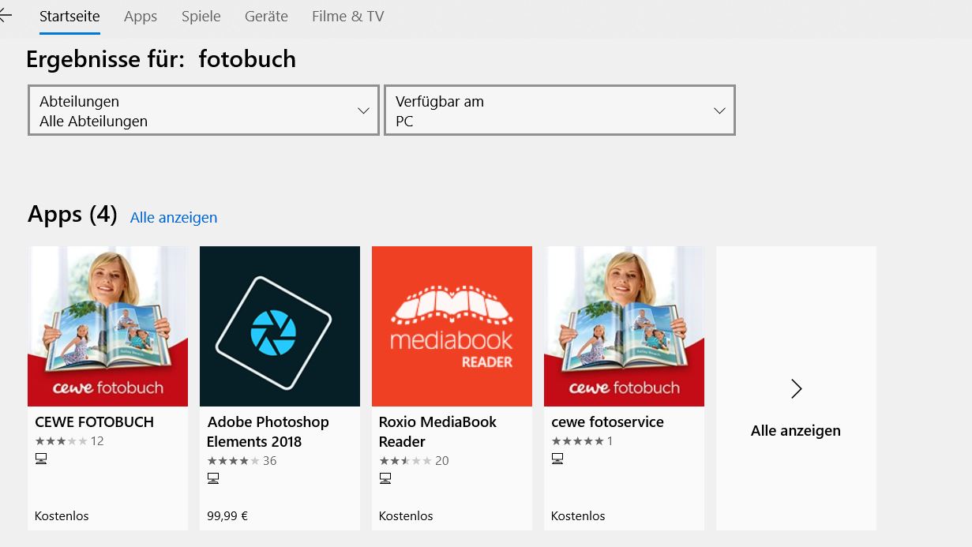Click PC device icon under Roxio MediaBook Reader
The height and width of the screenshot is (547, 972).
(x=385, y=478)
